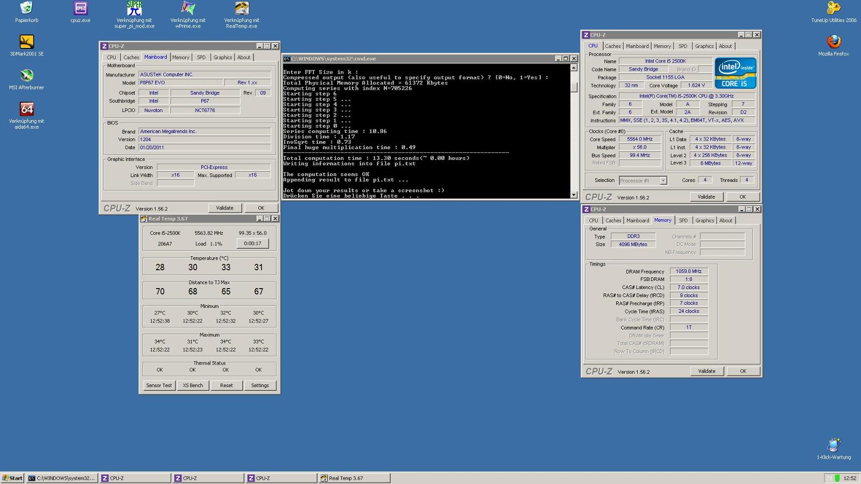Open the Windows Start menu
Image resolution: width=861 pixels, height=484 pixels.
coord(12,478)
